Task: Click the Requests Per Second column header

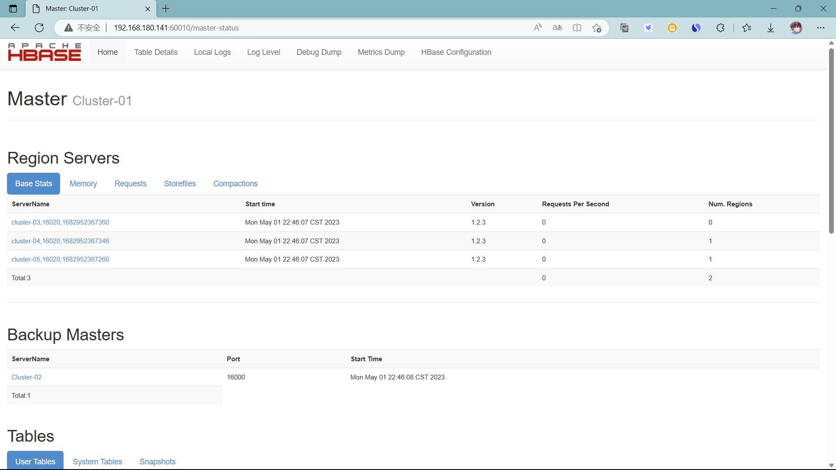Action: pyautogui.click(x=575, y=204)
